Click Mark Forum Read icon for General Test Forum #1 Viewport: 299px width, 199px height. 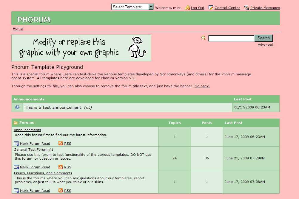click(16, 167)
